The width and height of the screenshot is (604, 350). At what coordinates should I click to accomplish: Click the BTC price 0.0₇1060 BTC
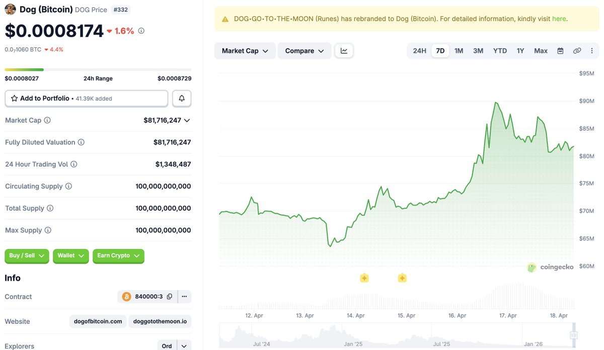coord(23,49)
